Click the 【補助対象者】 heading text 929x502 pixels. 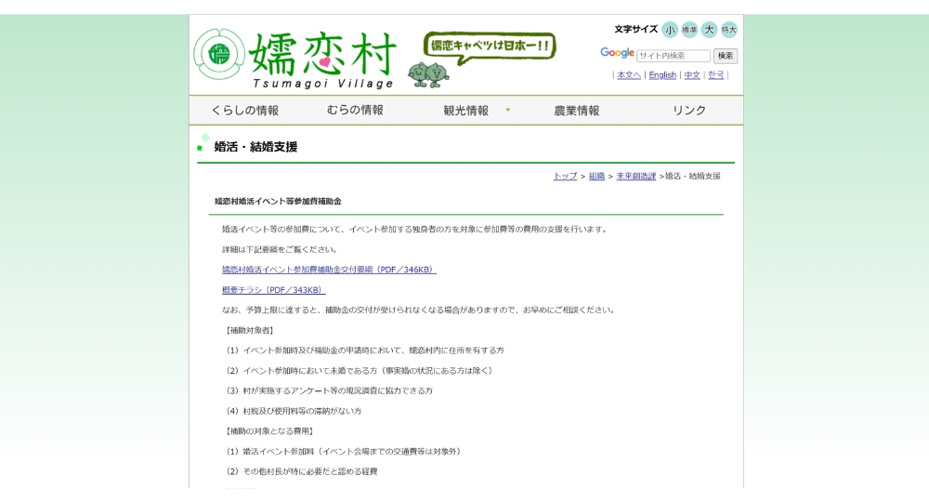[249, 330]
